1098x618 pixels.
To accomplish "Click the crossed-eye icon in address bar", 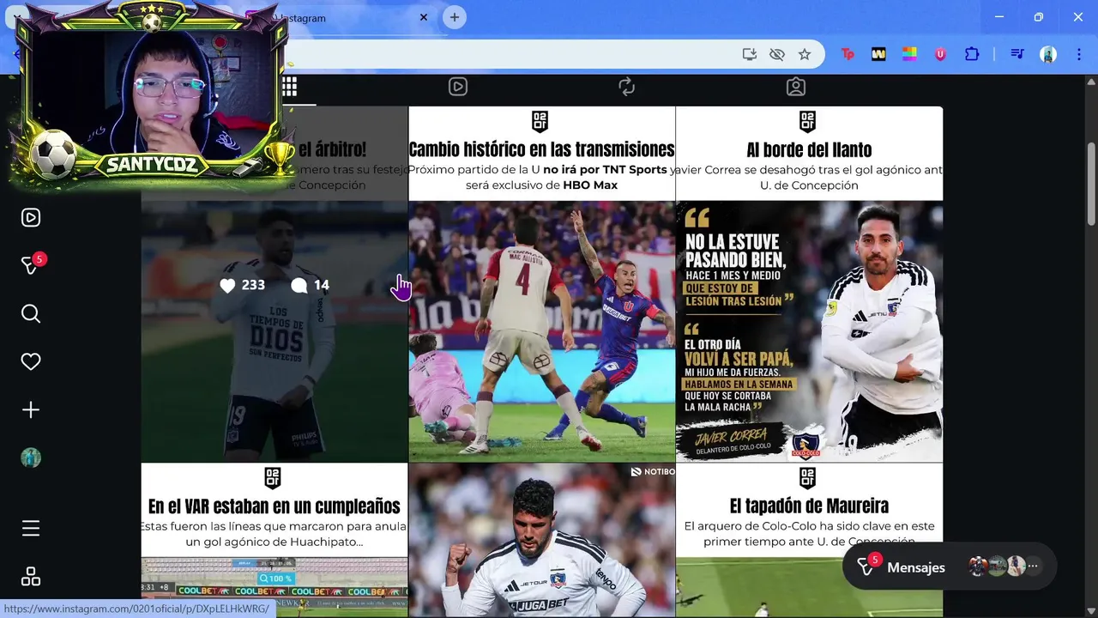I will click(777, 54).
